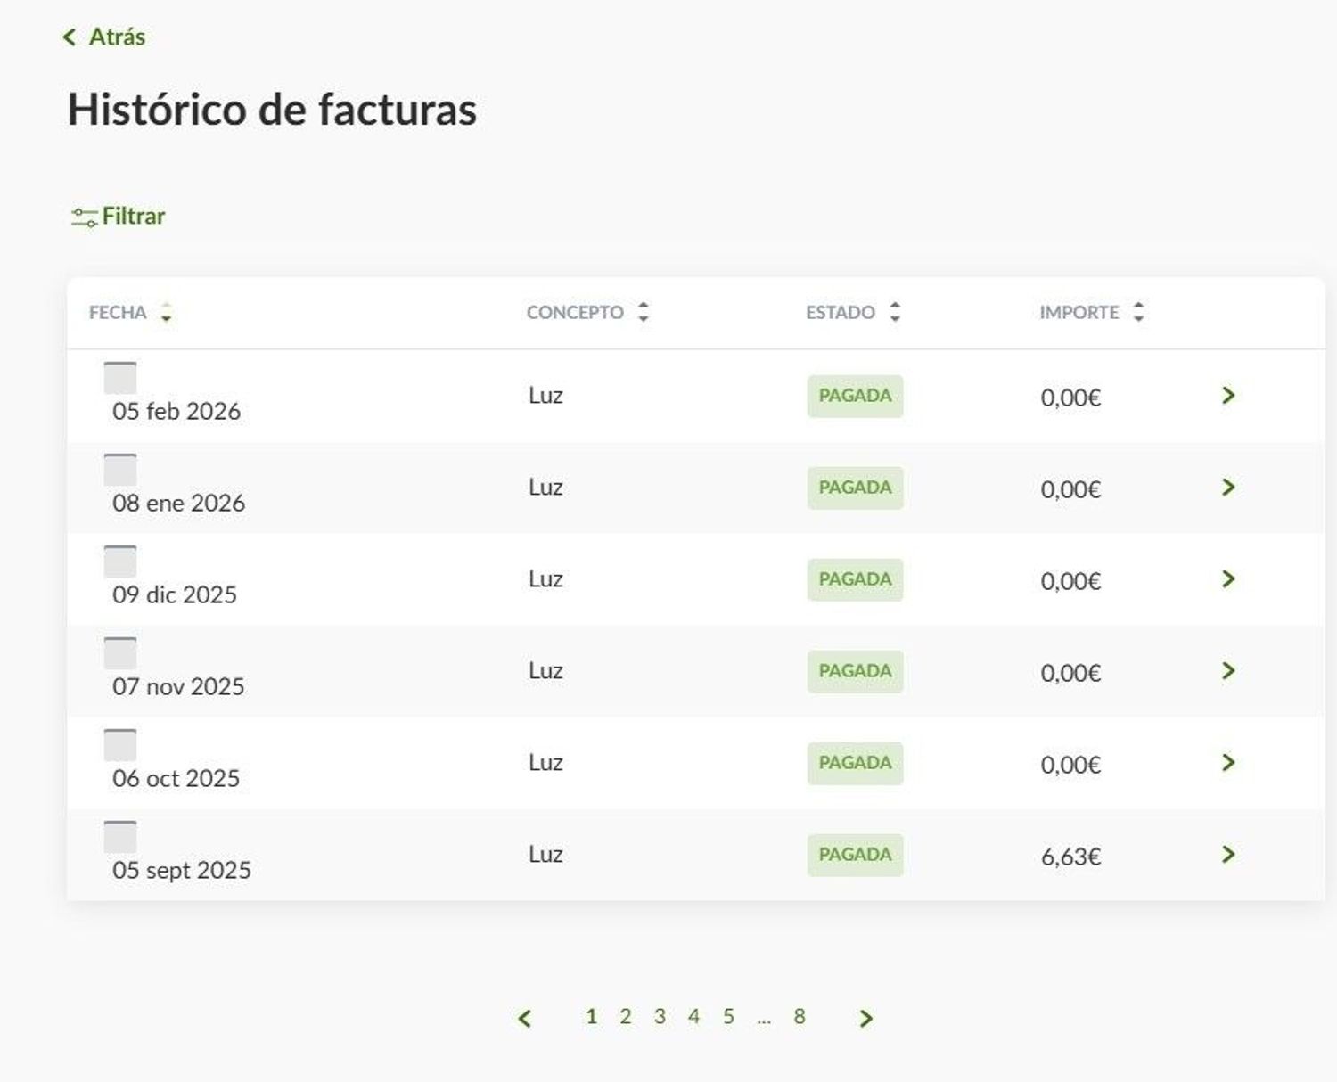Image resolution: width=1337 pixels, height=1082 pixels.
Task: Tick the 08 ene 2026 invoice checkbox
Action: coord(120,470)
